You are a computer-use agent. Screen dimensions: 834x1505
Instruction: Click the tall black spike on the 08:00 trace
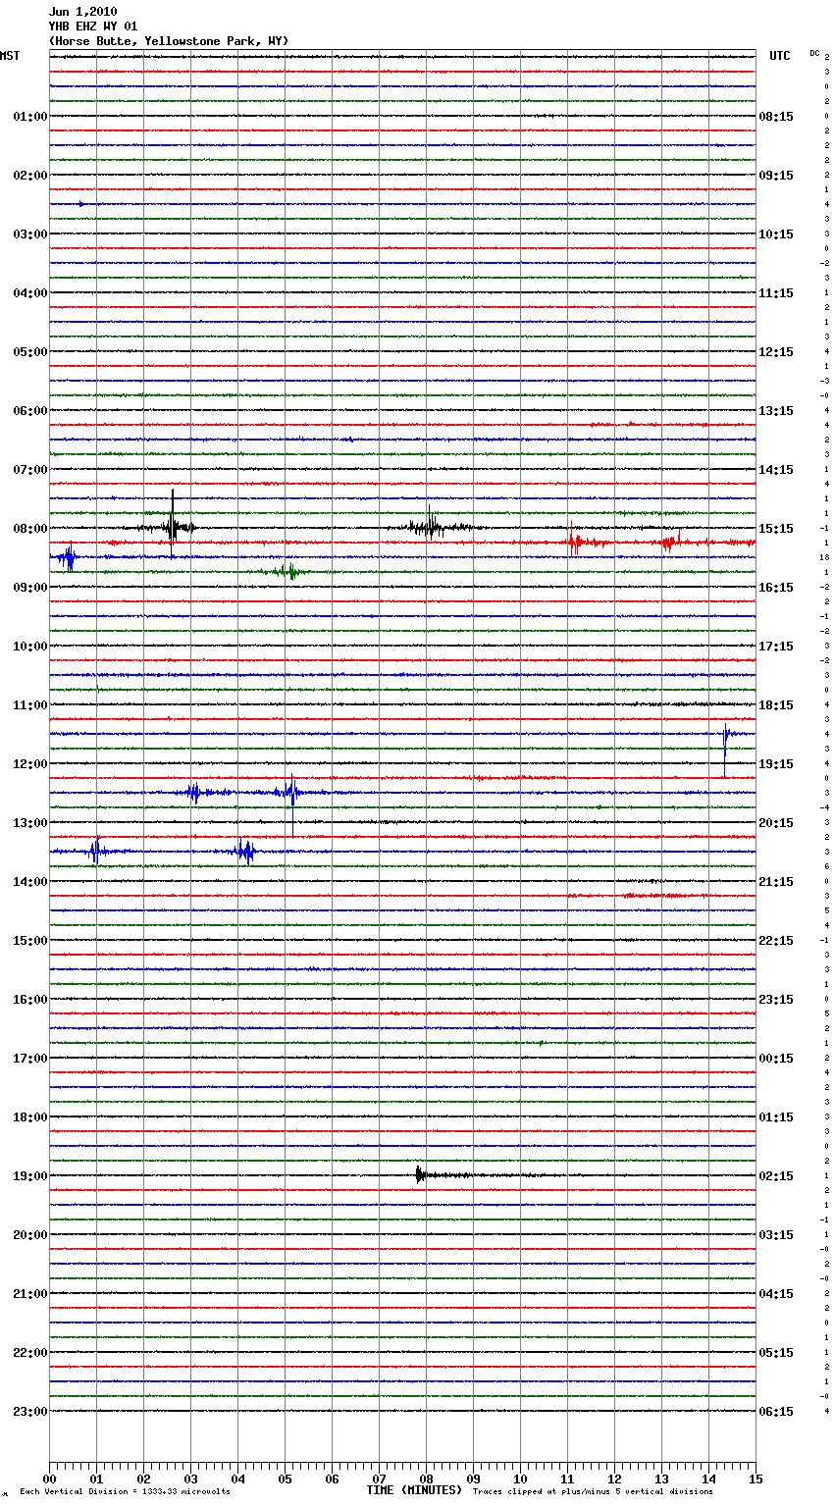click(x=173, y=522)
